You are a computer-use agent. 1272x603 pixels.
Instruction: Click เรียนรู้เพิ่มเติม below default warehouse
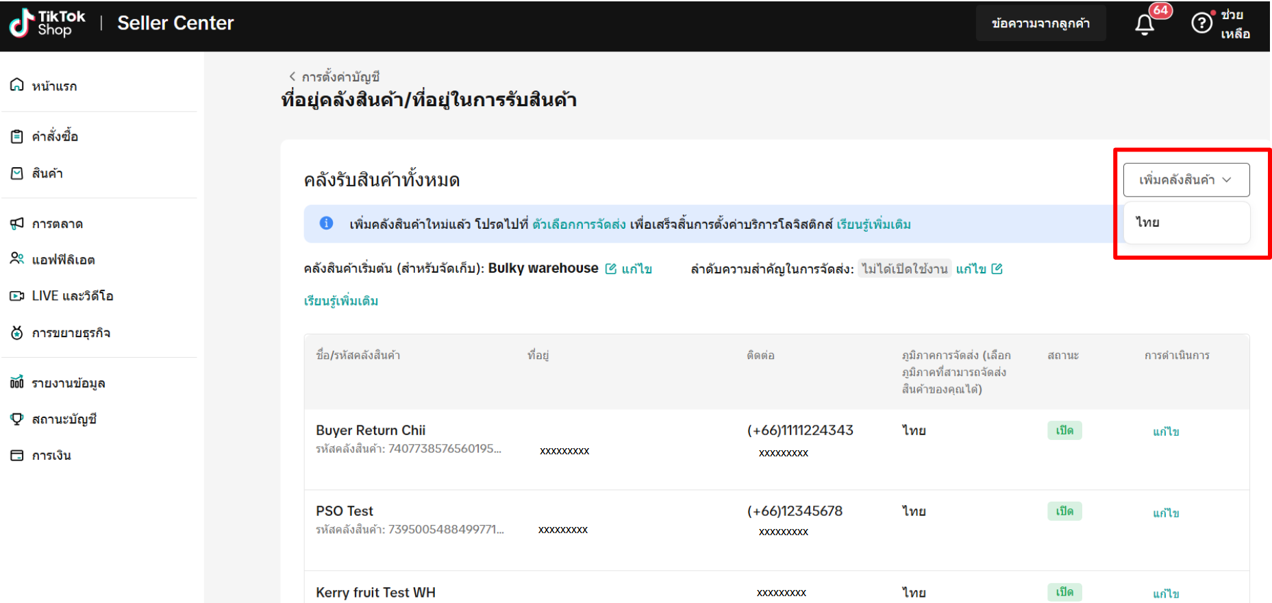[341, 301]
